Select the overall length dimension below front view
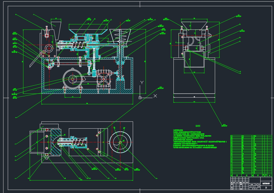The image size is (274, 193). pyautogui.click(x=87, y=104)
